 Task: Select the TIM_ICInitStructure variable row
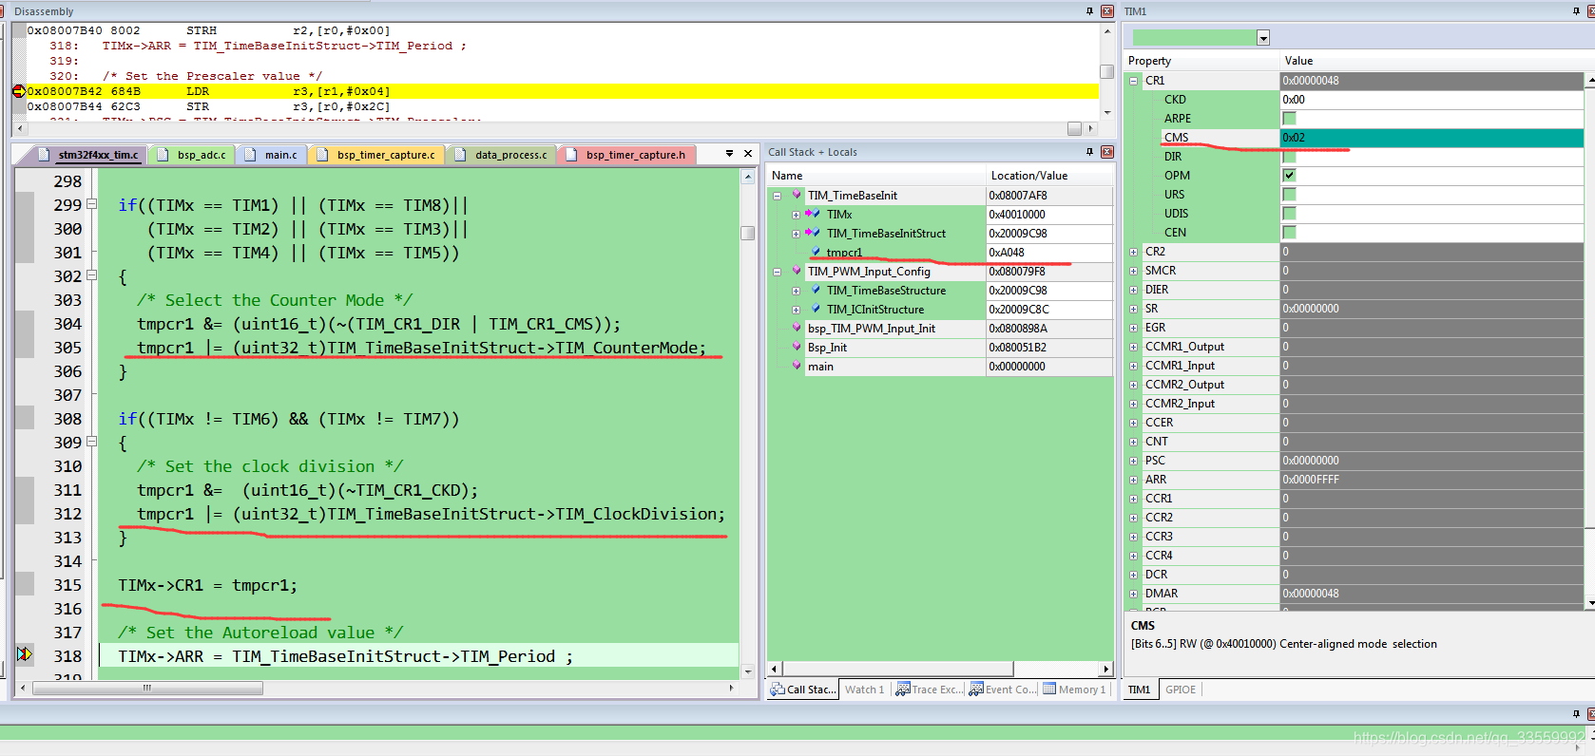pyautogui.click(x=940, y=310)
